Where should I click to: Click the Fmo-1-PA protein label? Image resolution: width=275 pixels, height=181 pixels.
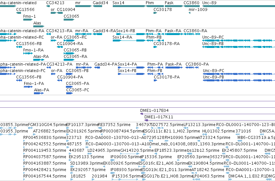pyautogui.click(x=34, y=84)
